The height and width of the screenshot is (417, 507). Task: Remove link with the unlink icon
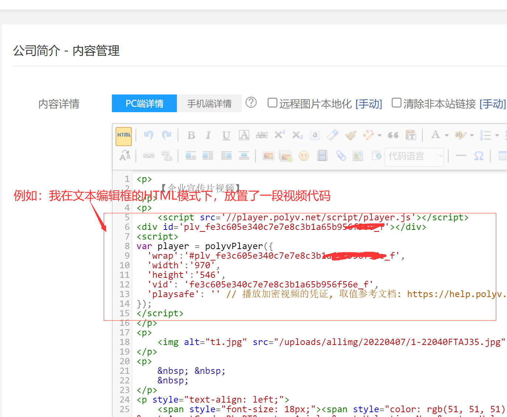[167, 156]
